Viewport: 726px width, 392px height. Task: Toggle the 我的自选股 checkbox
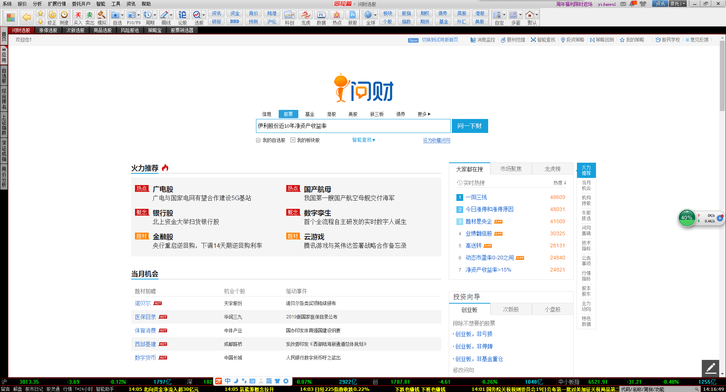tap(258, 140)
